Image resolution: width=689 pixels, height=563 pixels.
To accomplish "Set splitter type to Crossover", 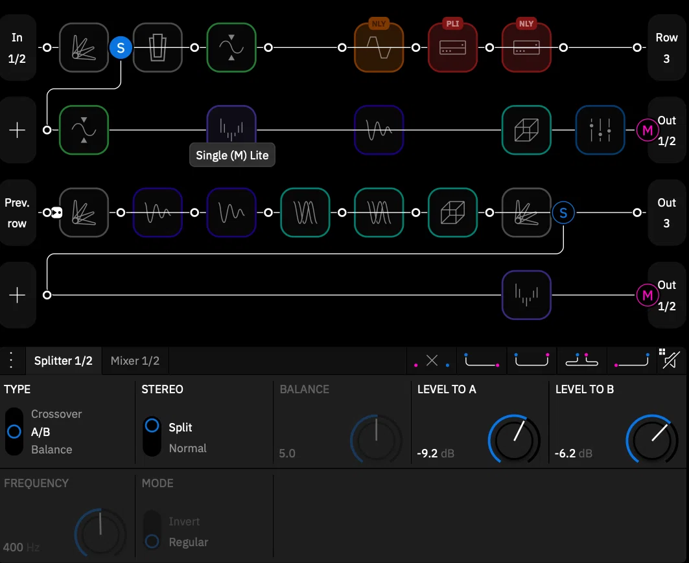I will pos(56,414).
